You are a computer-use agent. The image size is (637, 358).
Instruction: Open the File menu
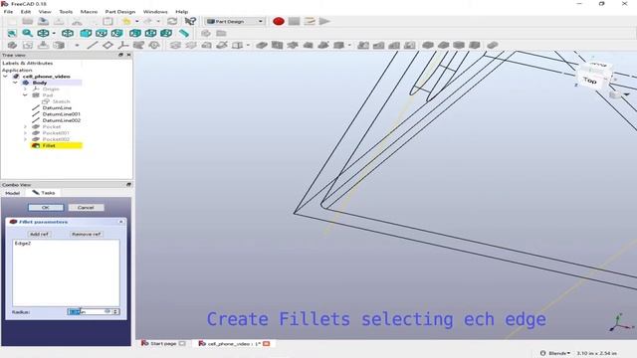tap(8, 12)
